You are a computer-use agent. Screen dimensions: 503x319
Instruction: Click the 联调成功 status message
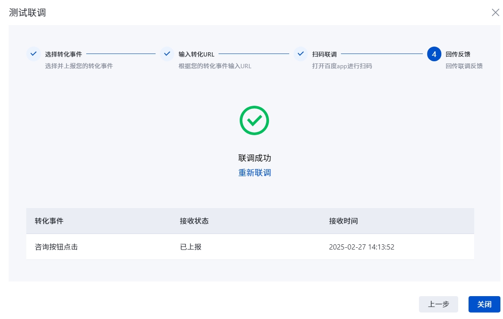click(x=254, y=158)
